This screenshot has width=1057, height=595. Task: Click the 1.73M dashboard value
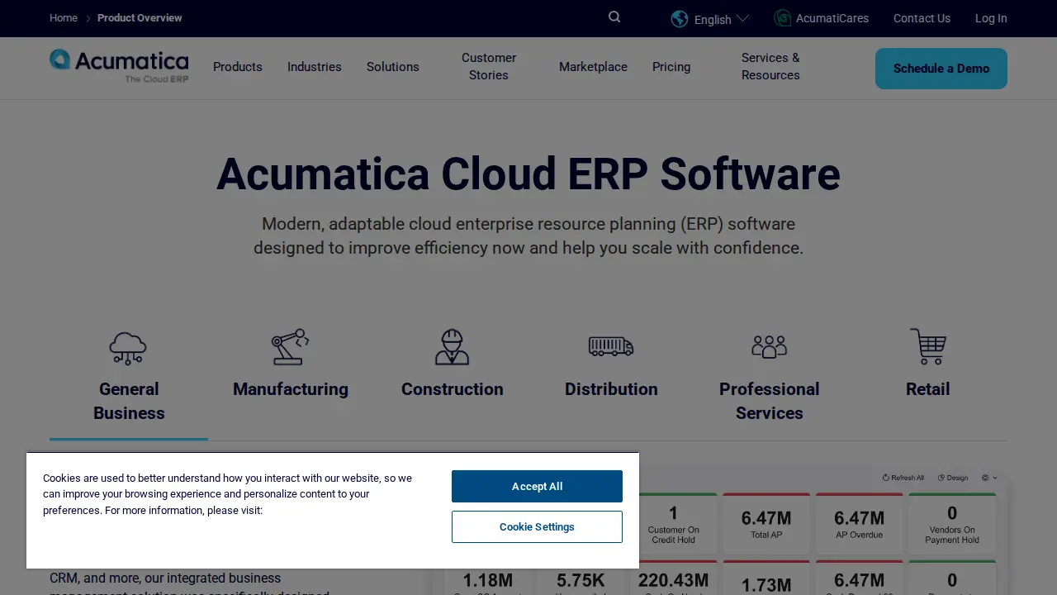pos(766,585)
